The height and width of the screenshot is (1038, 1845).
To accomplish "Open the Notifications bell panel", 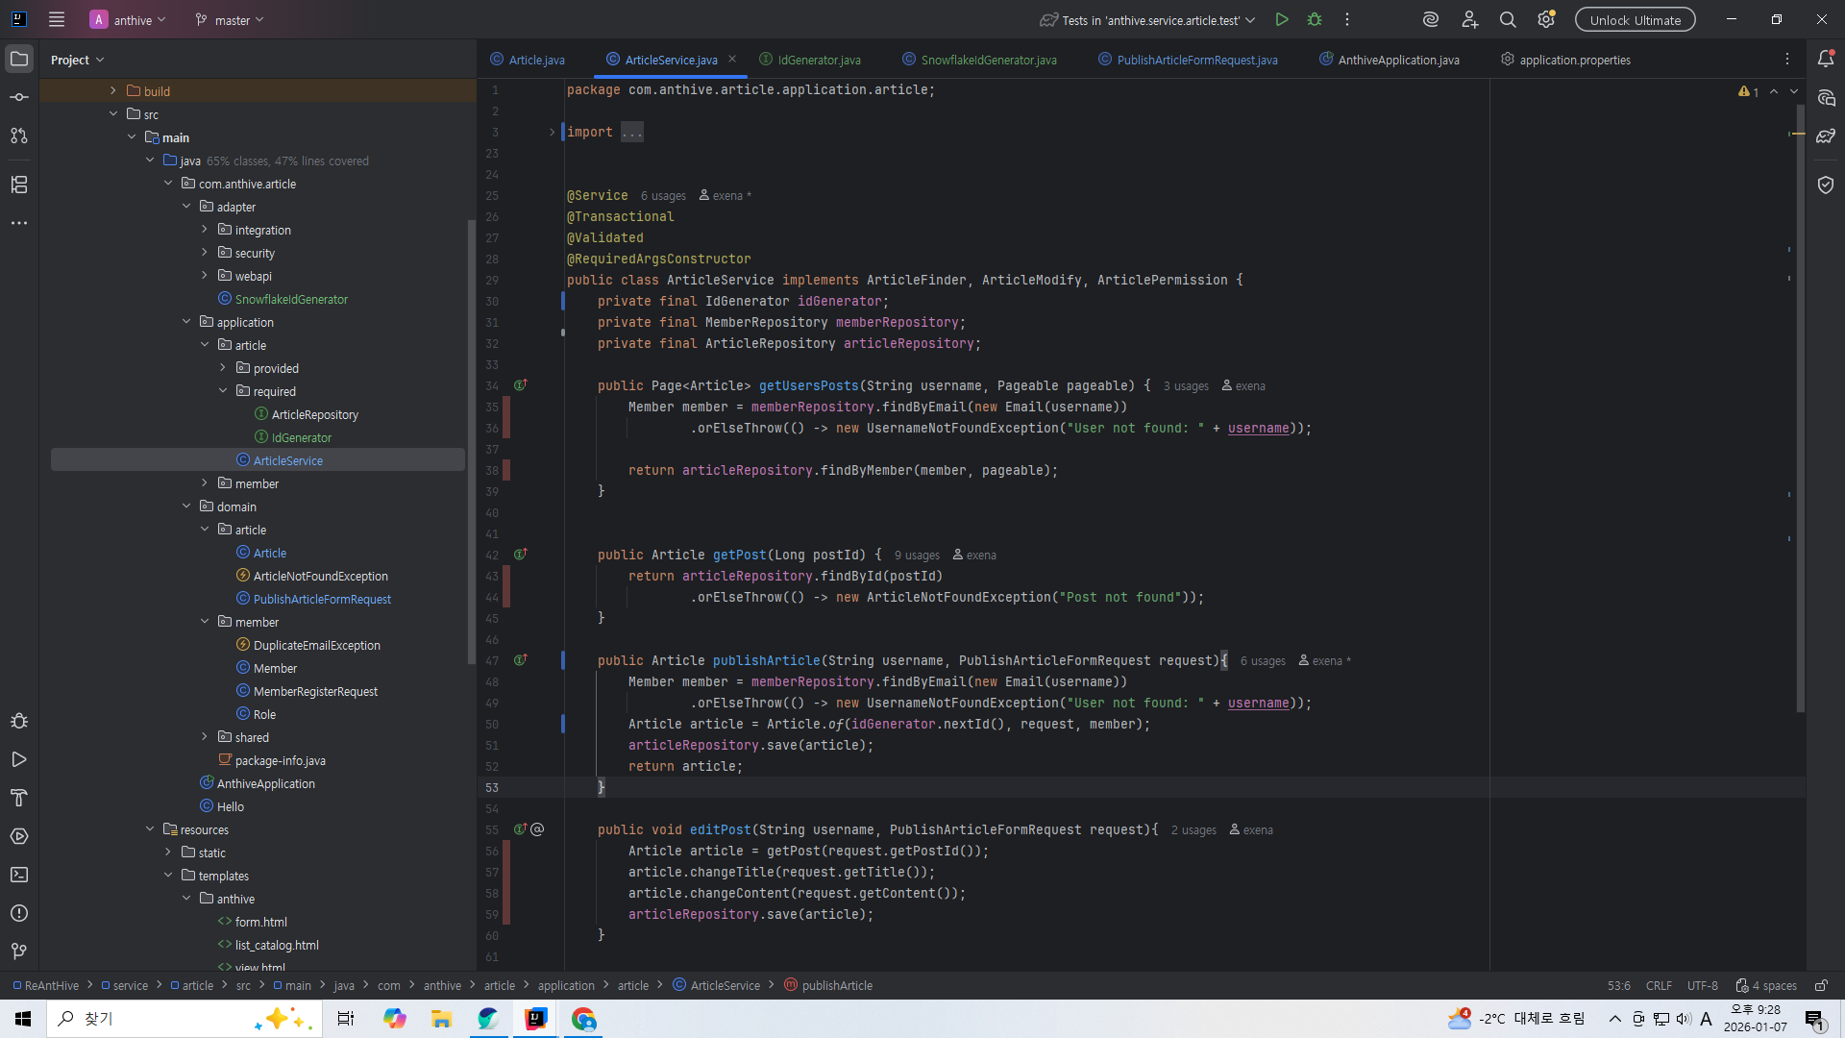I will coord(1826,59).
